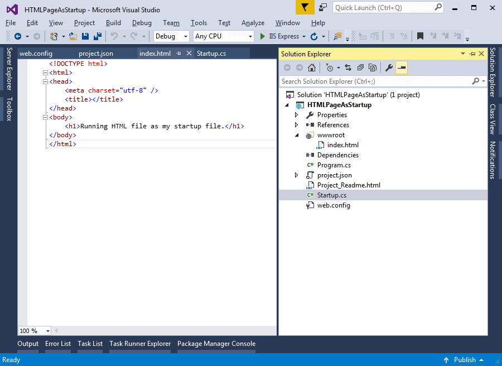Screen dimensions: 502x366
Task: Open Properties via wrench icon in Solution Explorer
Action: [389, 66]
